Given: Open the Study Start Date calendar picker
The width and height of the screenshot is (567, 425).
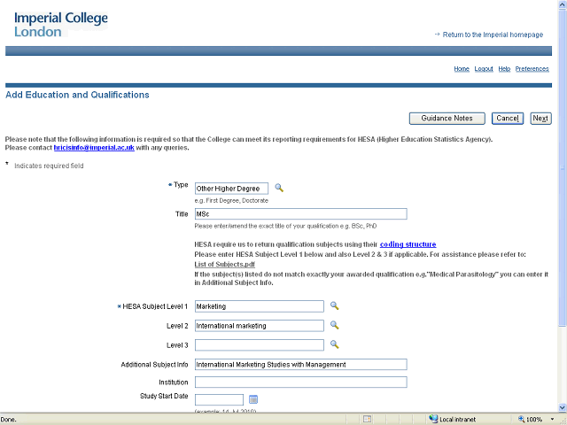Looking at the screenshot, I should (x=252, y=400).
